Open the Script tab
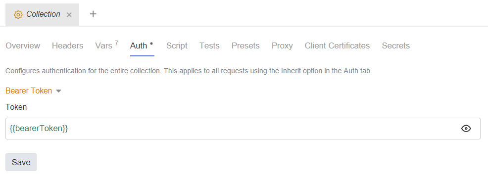The width and height of the screenshot is (488, 180). pos(177,45)
